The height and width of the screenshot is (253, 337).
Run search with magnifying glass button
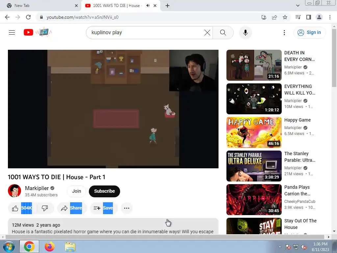click(x=223, y=33)
